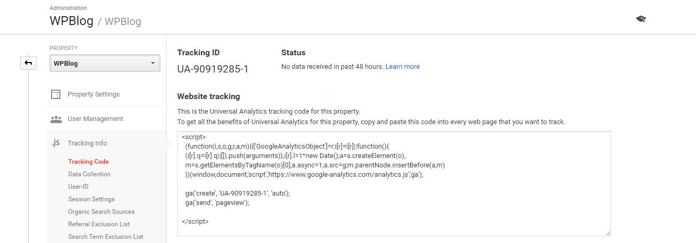
Task: Click the graduation cap education icon
Action: 641,19
